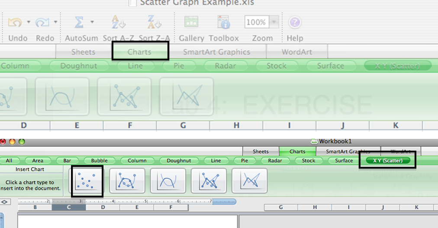
Task: Select the All chart category pill
Action: (x=9, y=161)
